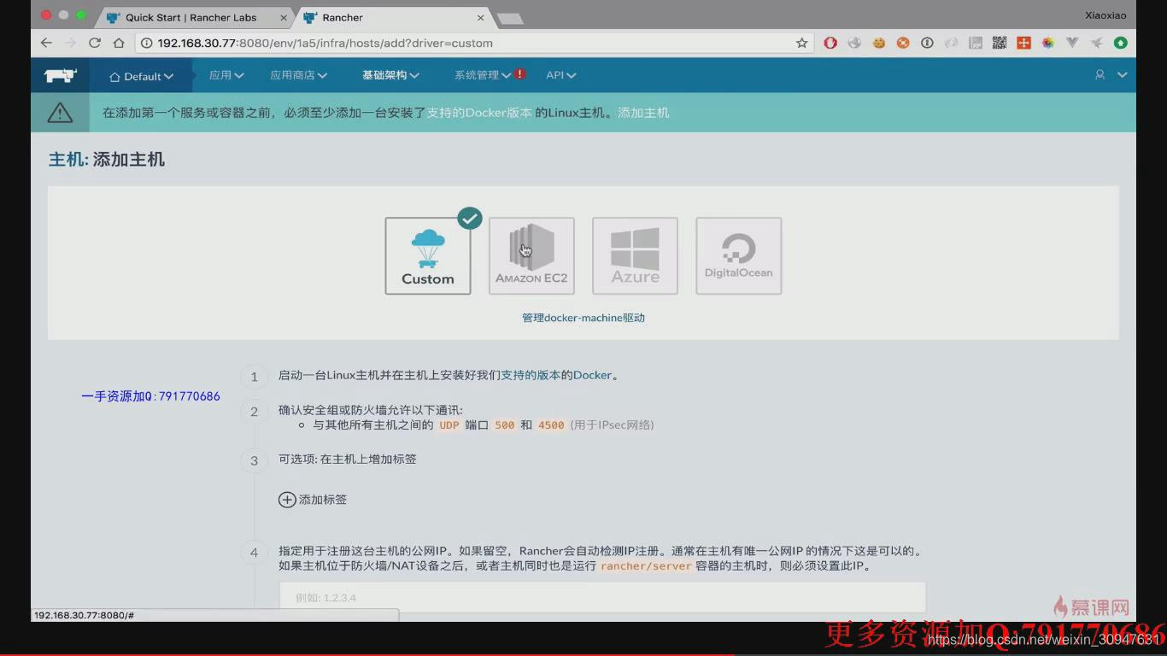The height and width of the screenshot is (656, 1167).
Task: Click the port 4500 value in step 2
Action: coord(551,425)
